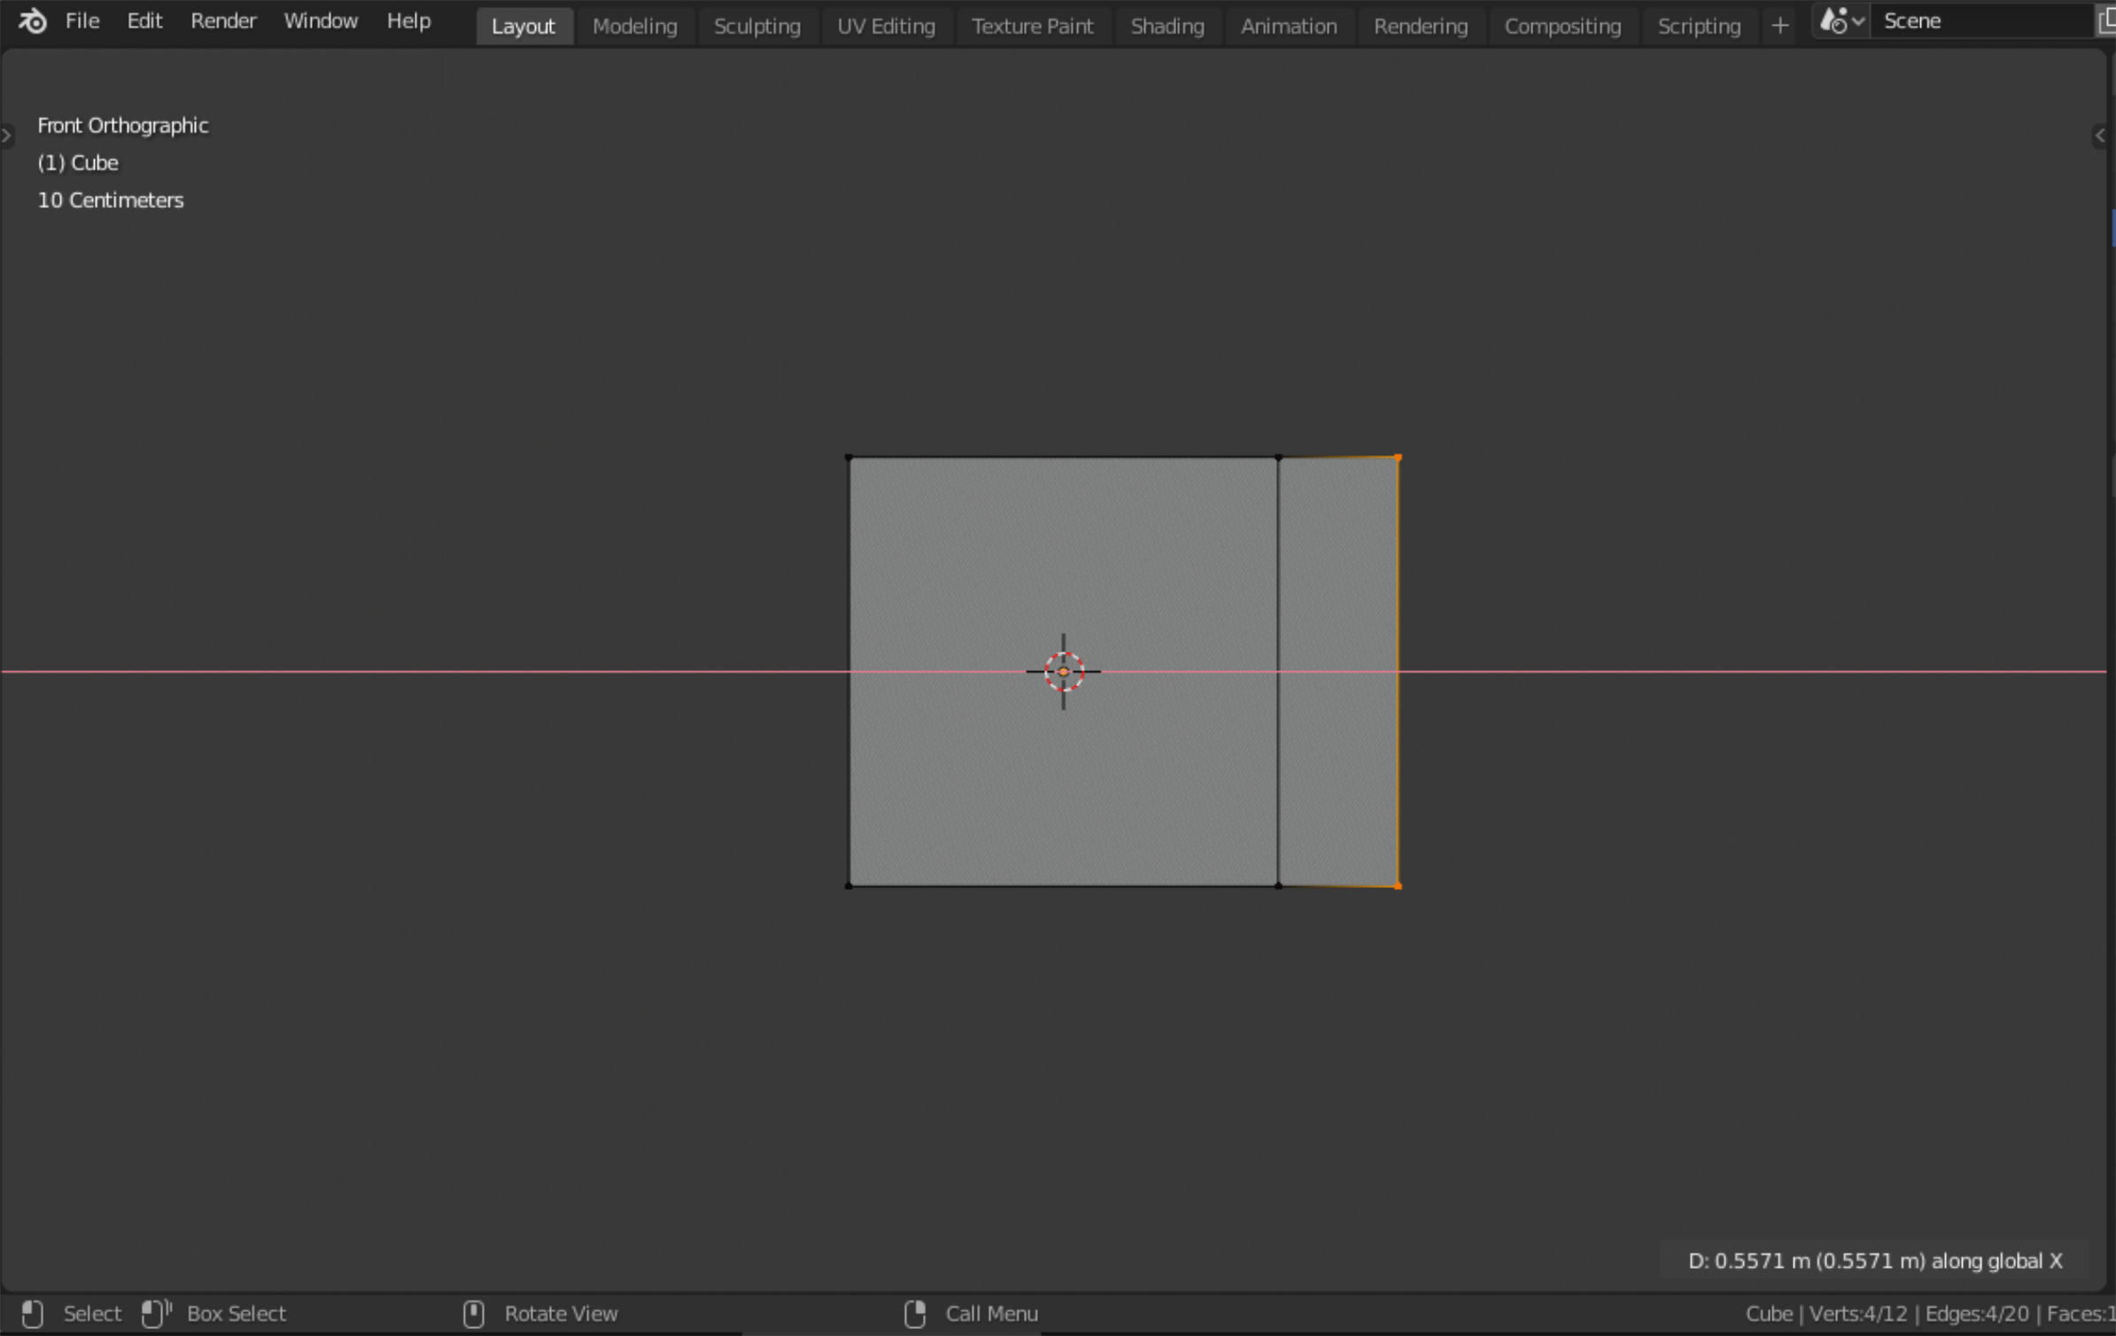Screen dimensions: 2116x1336
Task: Expand the right sidebar panel arrow
Action: 2099,135
